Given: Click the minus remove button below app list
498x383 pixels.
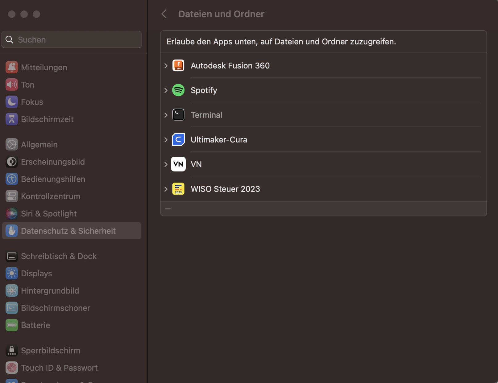Looking at the screenshot, I should pos(168,209).
